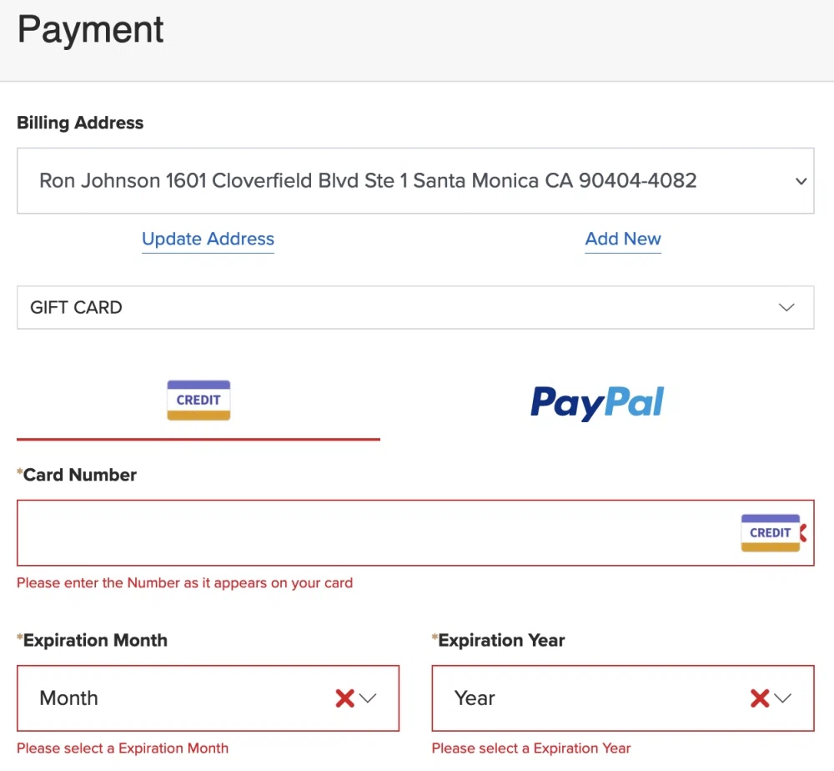834x771 pixels.
Task: Click the card number error message text
Action: click(184, 583)
